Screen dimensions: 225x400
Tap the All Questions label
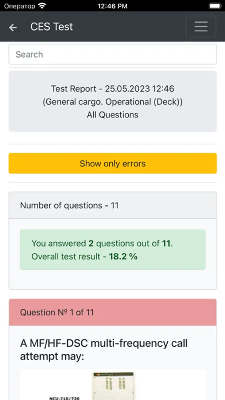113,115
